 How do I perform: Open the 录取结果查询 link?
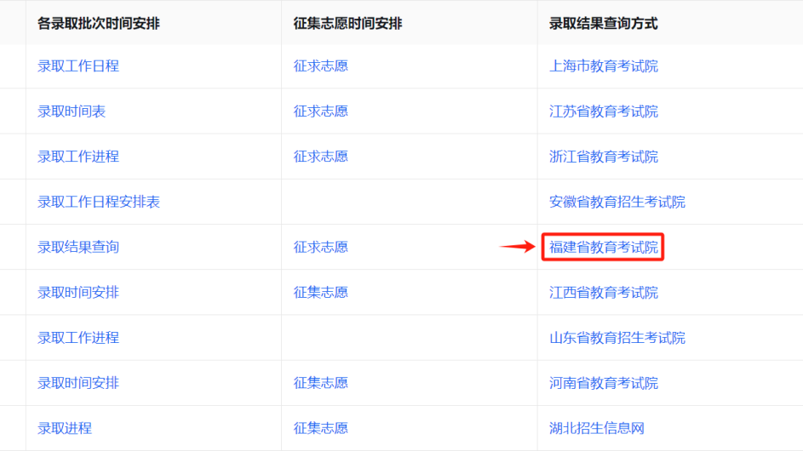(77, 247)
